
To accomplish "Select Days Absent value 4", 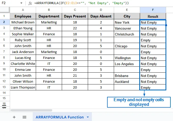I will tap(101, 28).
